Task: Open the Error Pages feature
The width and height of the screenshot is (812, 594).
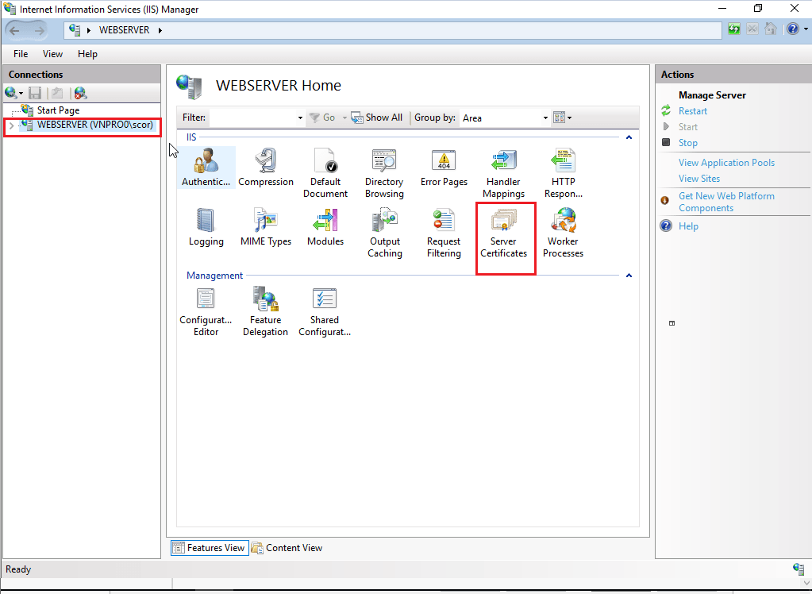Action: [x=444, y=168]
